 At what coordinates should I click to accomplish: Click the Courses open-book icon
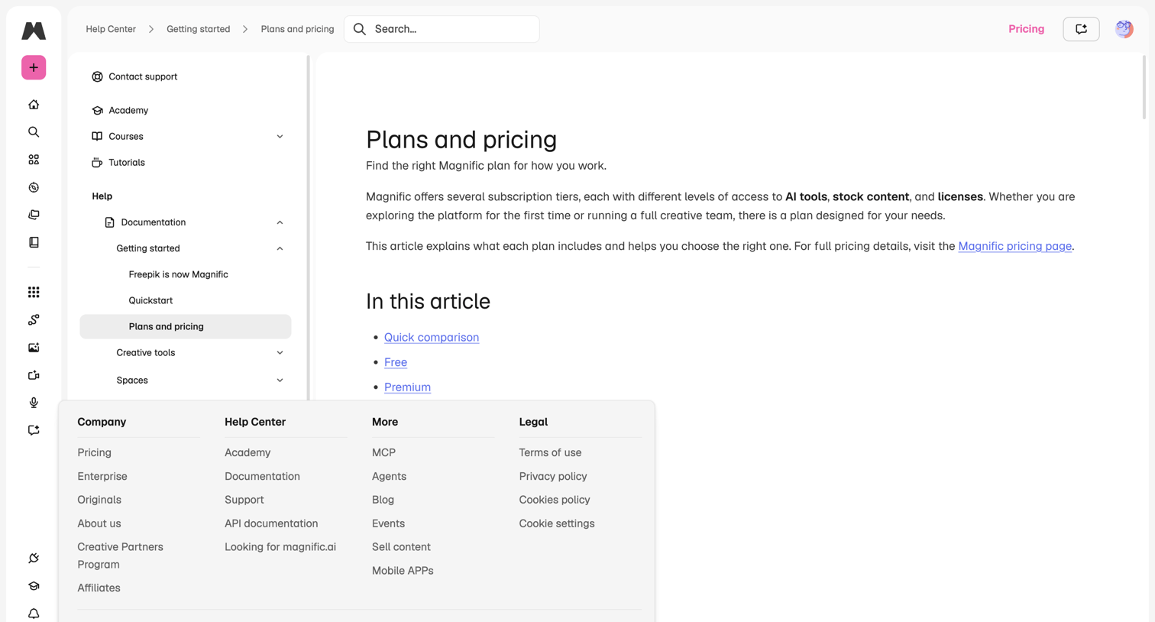[97, 136]
